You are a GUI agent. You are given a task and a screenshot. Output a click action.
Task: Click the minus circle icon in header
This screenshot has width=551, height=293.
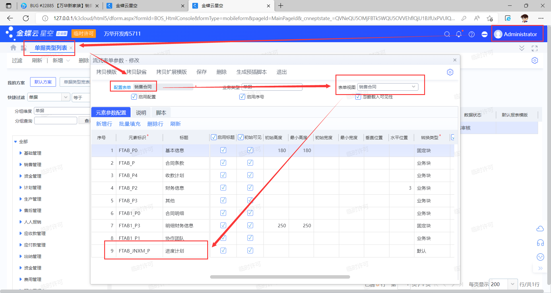coord(484,34)
